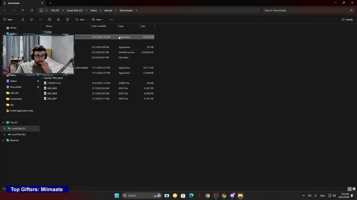Viewport: 357px width, 200px height.
Task: Click the Copy icon in toolbar
Action: pos(32,19)
